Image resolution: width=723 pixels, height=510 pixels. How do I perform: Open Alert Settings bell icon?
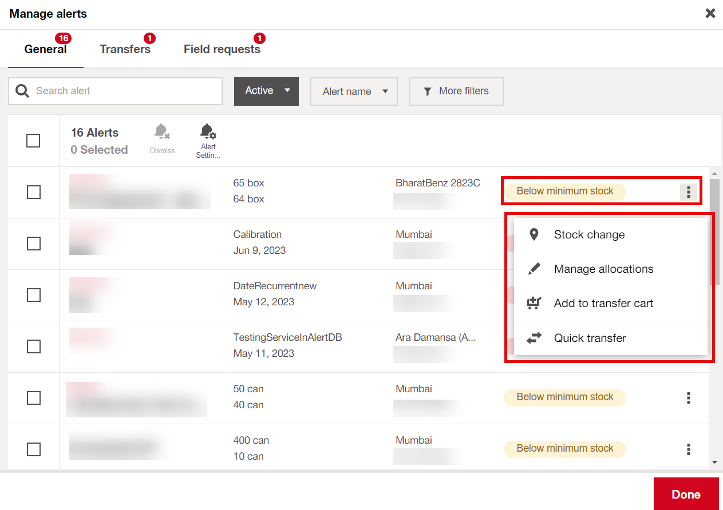point(208,132)
